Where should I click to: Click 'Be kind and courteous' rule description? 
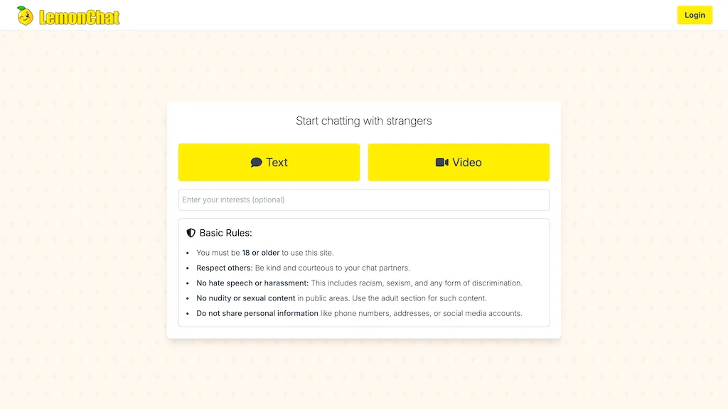(x=333, y=268)
